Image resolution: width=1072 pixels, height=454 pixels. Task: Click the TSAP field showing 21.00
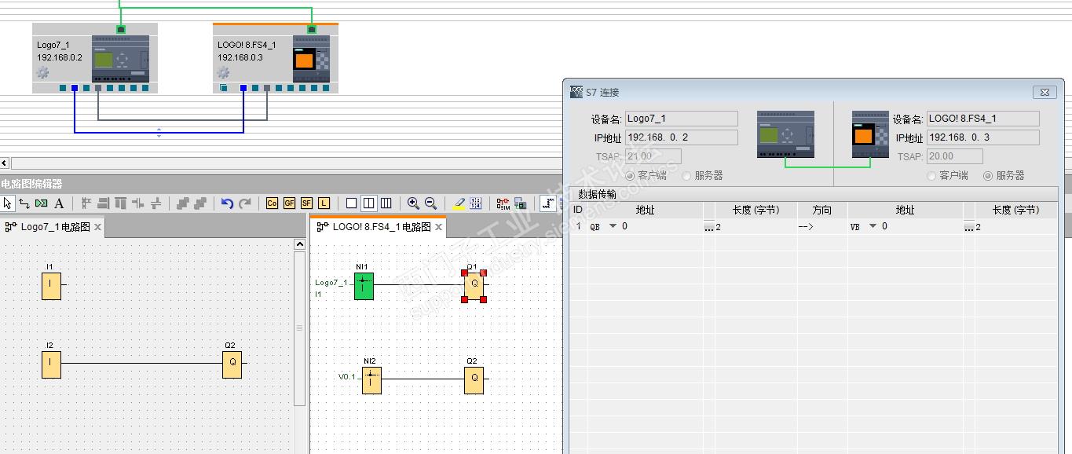click(653, 156)
